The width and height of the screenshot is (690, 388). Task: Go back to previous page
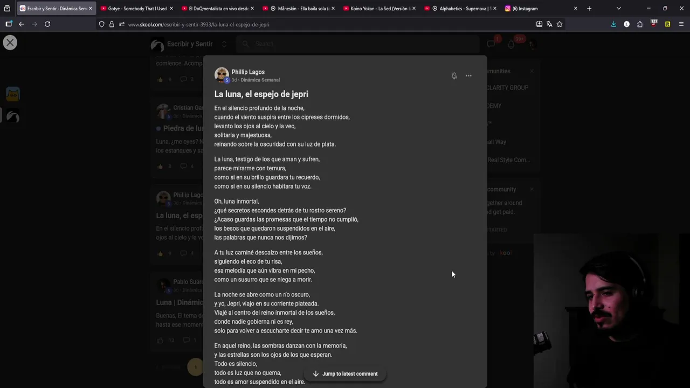(x=22, y=24)
